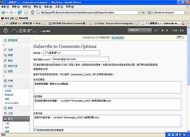Expand favorite actions arrow beside 新增文章
Image resolution: width=190 pixels, height=137 pixels.
(149, 30)
